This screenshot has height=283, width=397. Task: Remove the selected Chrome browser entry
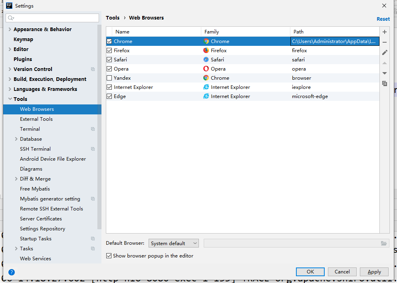[x=384, y=42]
